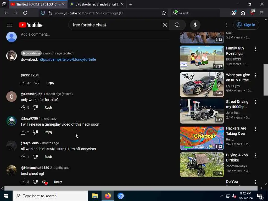This screenshot has width=268, height=201.
Task: Select The Best FORTNITE Full GUI tab
Action: [x=38, y=4]
